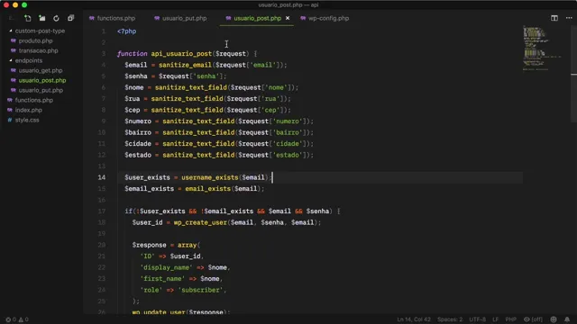This screenshot has width=577, height=324.
Task: Select usuario_post.php in the explorer
Action: (42, 80)
